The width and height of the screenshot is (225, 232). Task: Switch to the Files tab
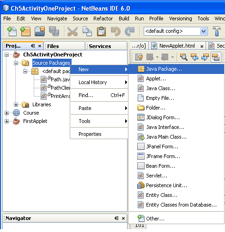pos(64,46)
